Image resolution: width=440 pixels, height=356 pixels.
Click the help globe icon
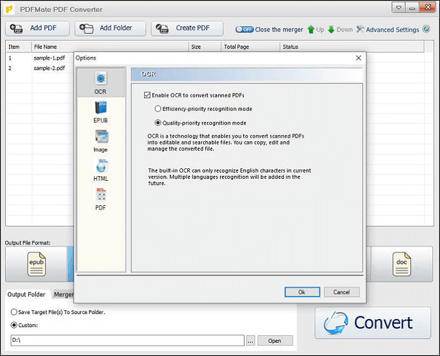click(x=426, y=29)
